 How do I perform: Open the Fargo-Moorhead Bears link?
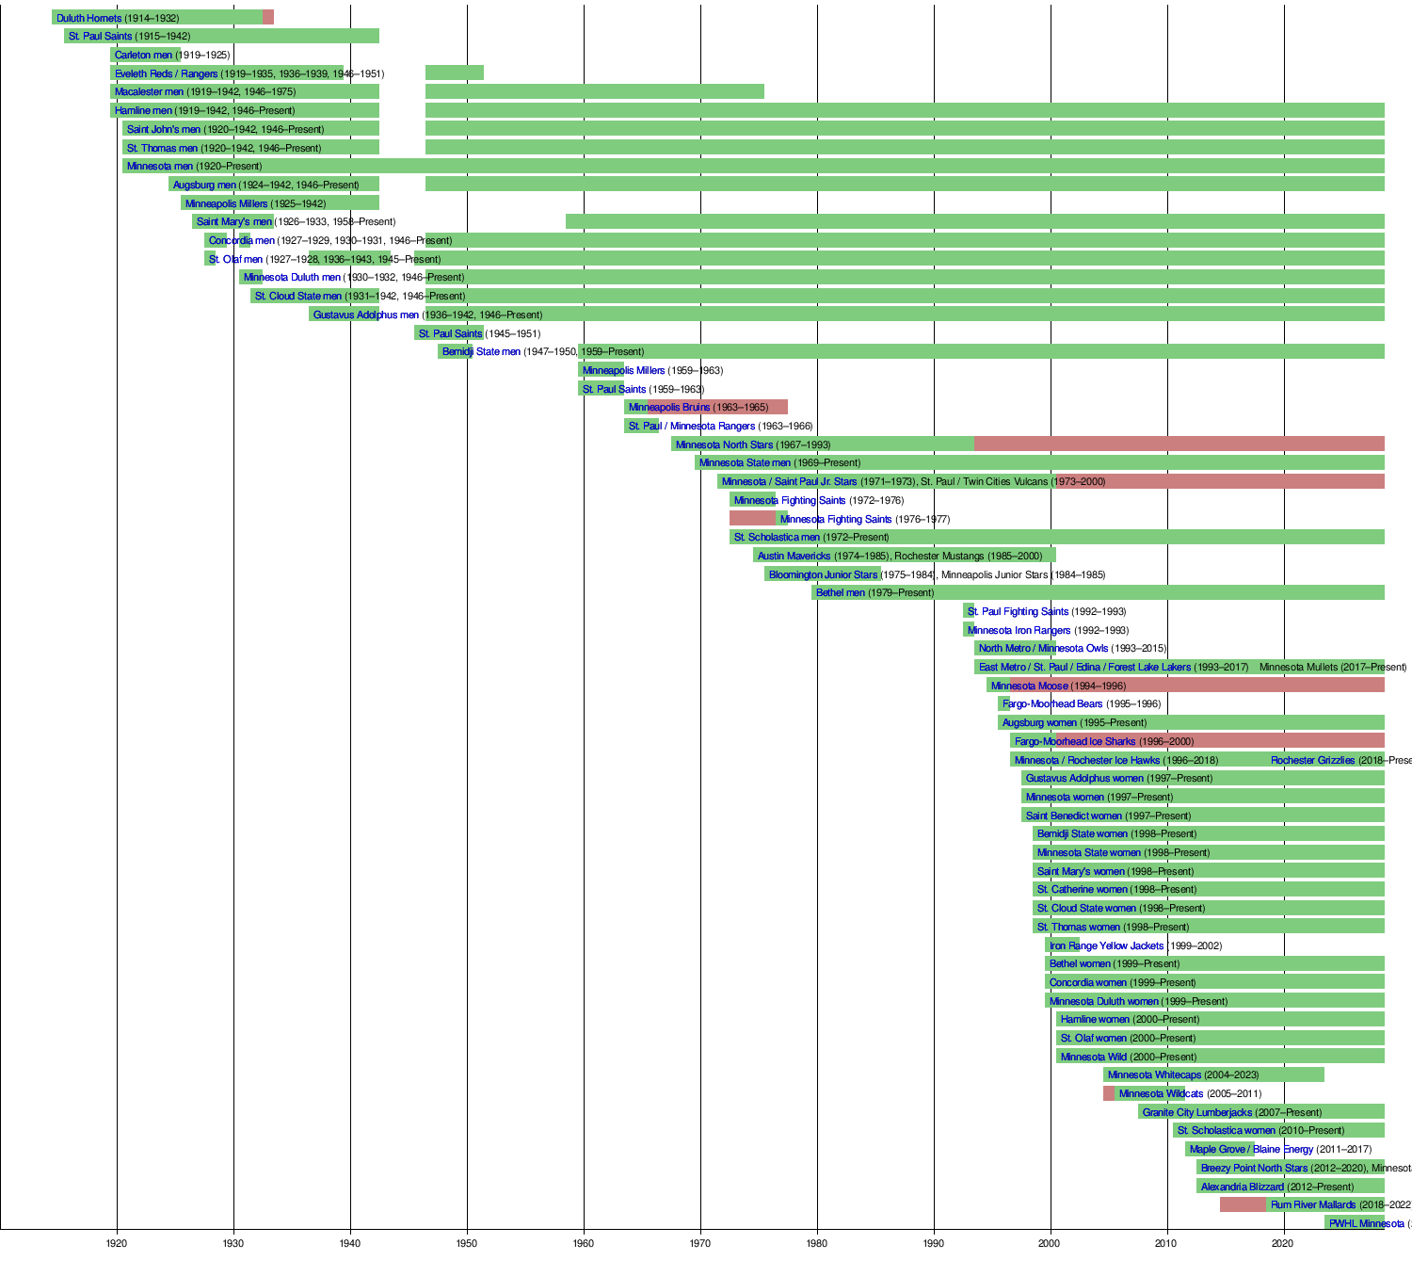(1052, 703)
